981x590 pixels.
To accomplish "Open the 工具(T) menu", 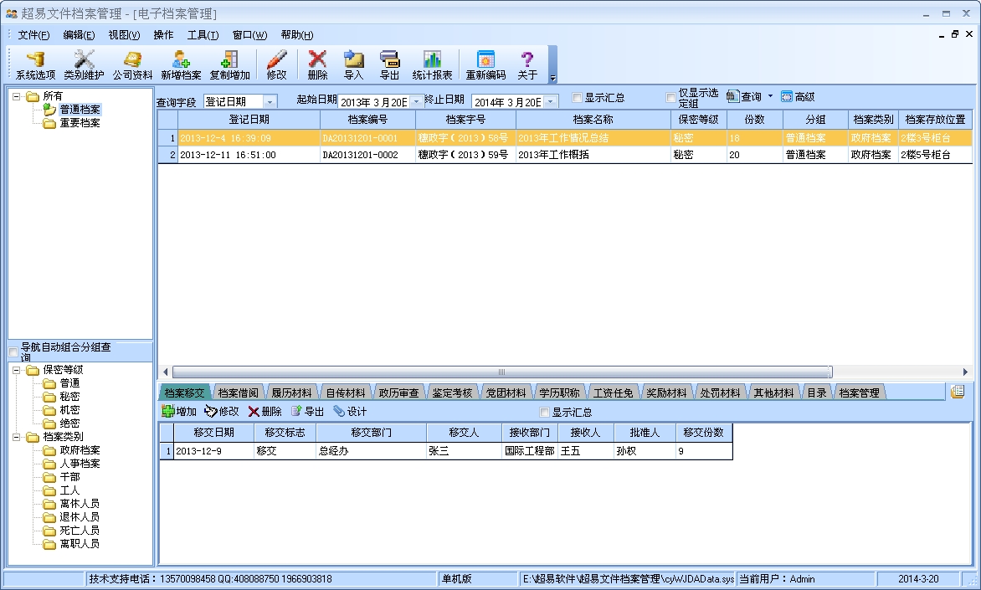I will coord(203,35).
